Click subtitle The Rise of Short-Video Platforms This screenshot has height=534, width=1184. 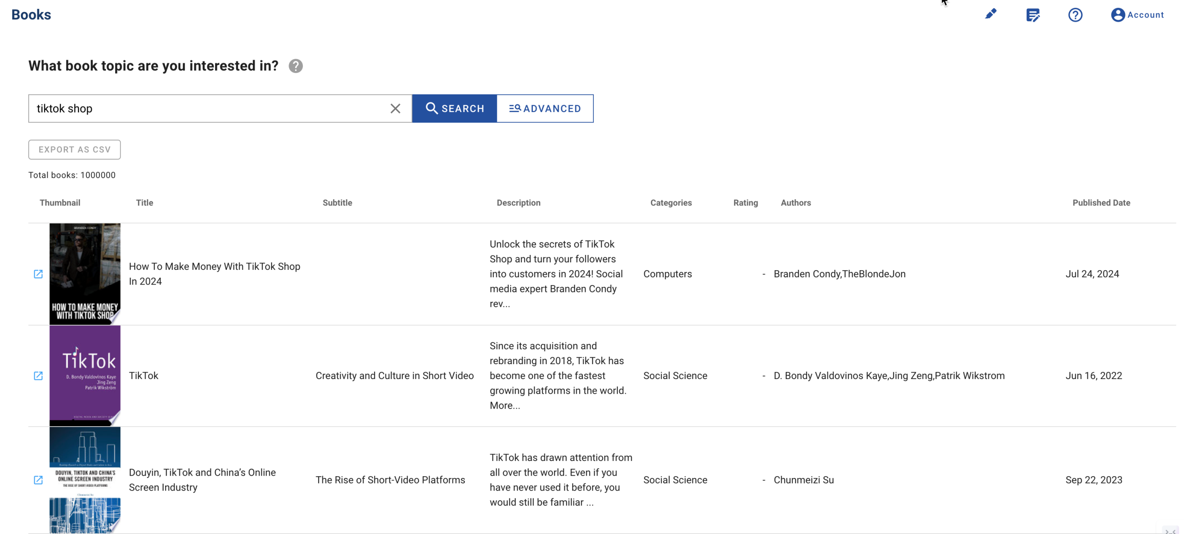390,480
